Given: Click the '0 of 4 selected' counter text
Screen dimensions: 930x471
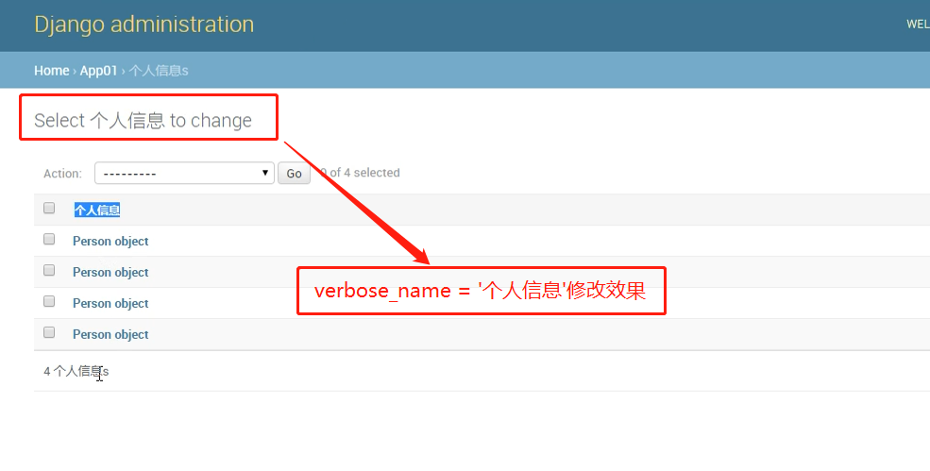Looking at the screenshot, I should tap(360, 173).
